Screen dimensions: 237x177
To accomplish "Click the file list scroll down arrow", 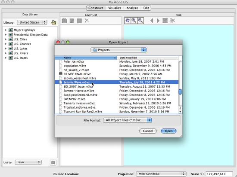I will pyautogui.click(x=180, y=112).
